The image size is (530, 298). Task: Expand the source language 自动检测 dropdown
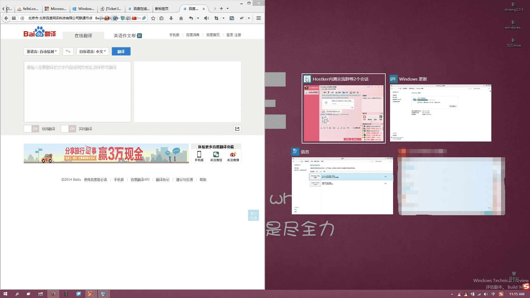coord(42,52)
